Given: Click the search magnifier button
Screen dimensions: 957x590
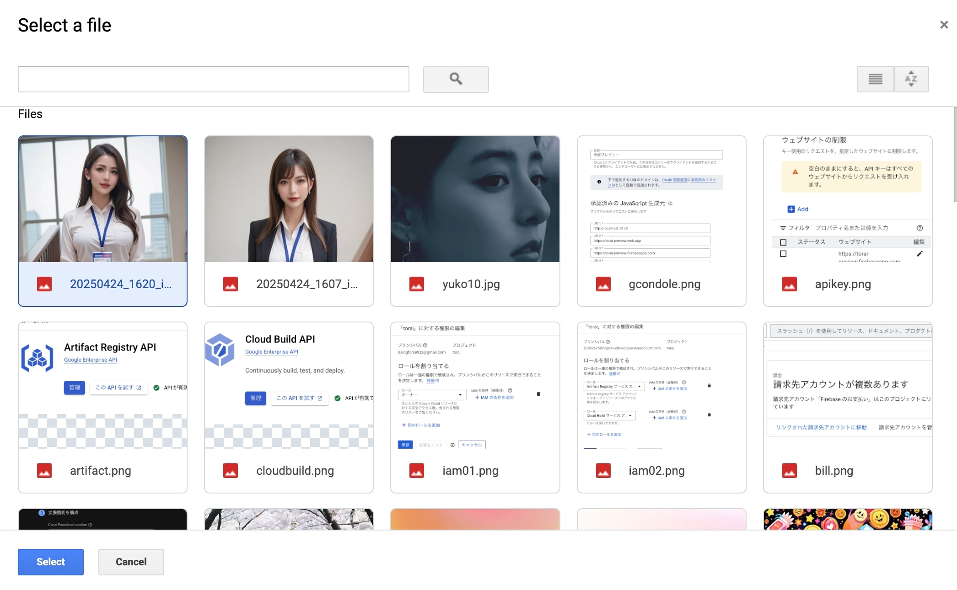Looking at the screenshot, I should (x=456, y=79).
